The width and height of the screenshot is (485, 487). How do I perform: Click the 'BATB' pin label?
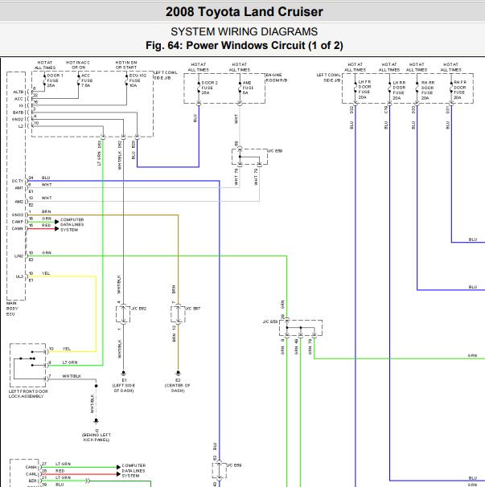[18, 113]
